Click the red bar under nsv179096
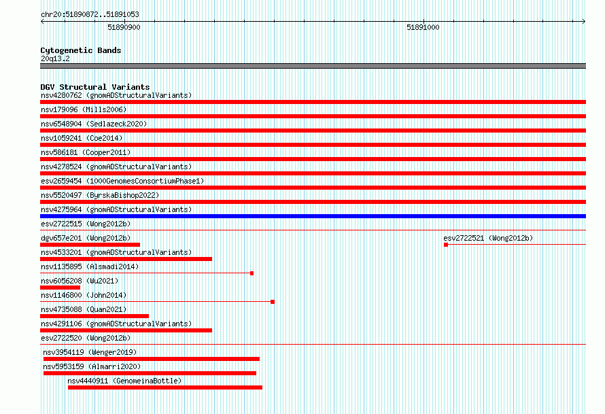 pos(313,116)
